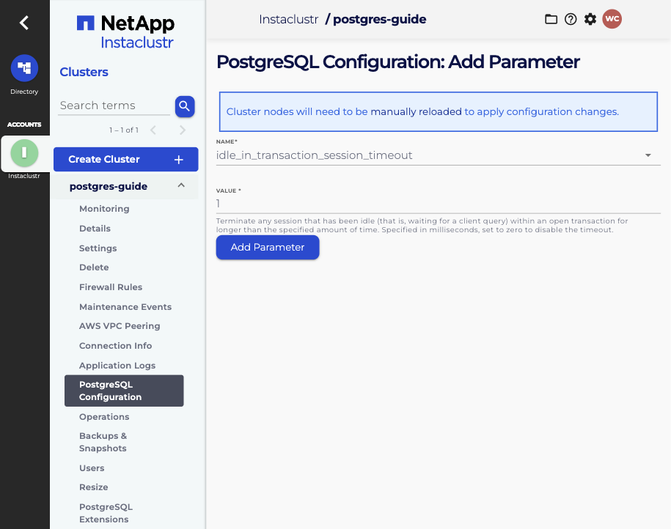
Task: Click the Value input field
Action: click(x=438, y=204)
